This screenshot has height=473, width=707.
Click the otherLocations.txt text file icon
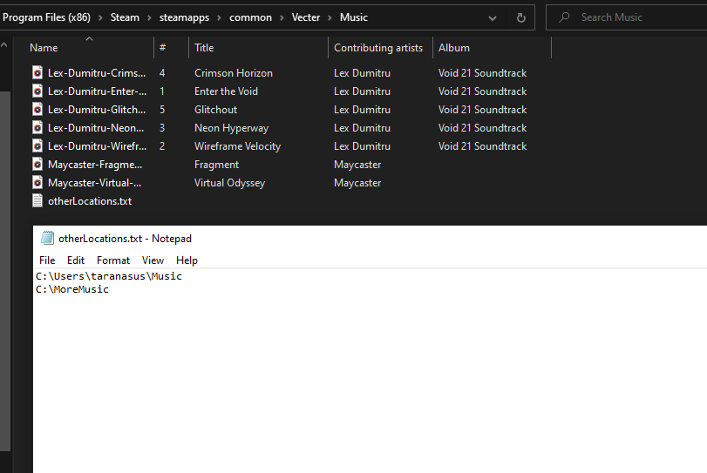pos(37,201)
